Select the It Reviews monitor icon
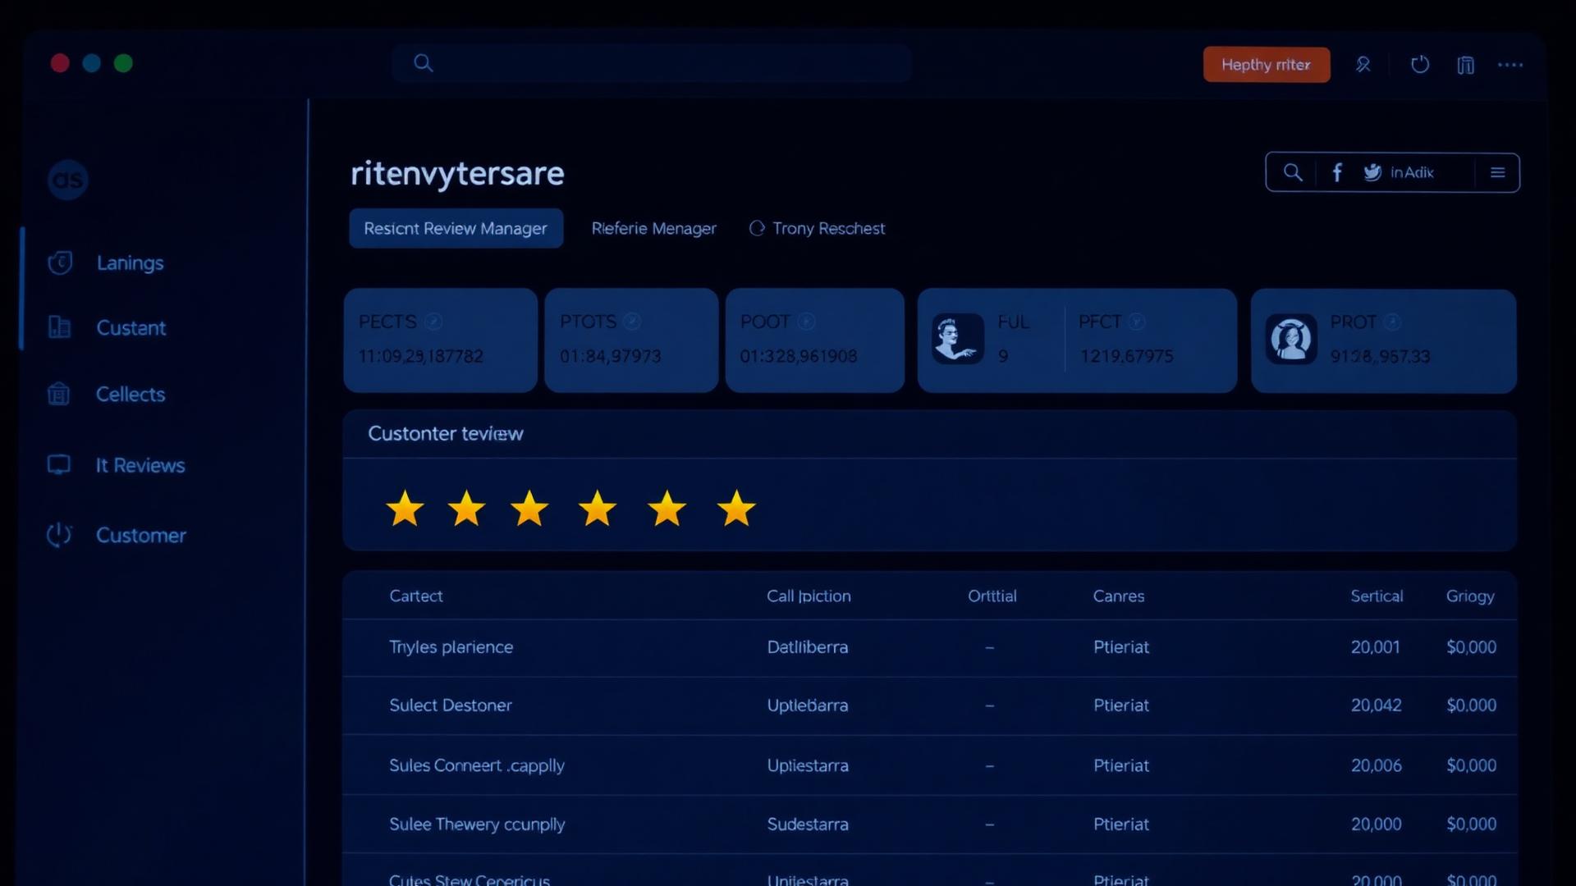Screen dimensions: 1576x886 coord(58,464)
